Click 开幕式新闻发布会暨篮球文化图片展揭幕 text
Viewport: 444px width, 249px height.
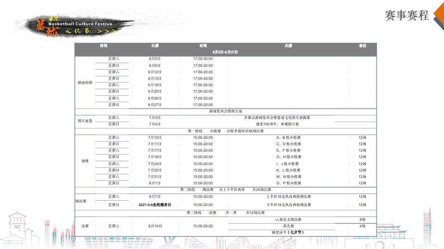point(277,118)
